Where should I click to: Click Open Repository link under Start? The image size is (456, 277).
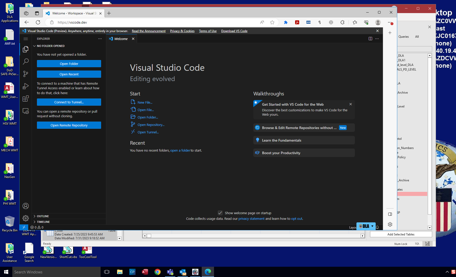[151, 125]
